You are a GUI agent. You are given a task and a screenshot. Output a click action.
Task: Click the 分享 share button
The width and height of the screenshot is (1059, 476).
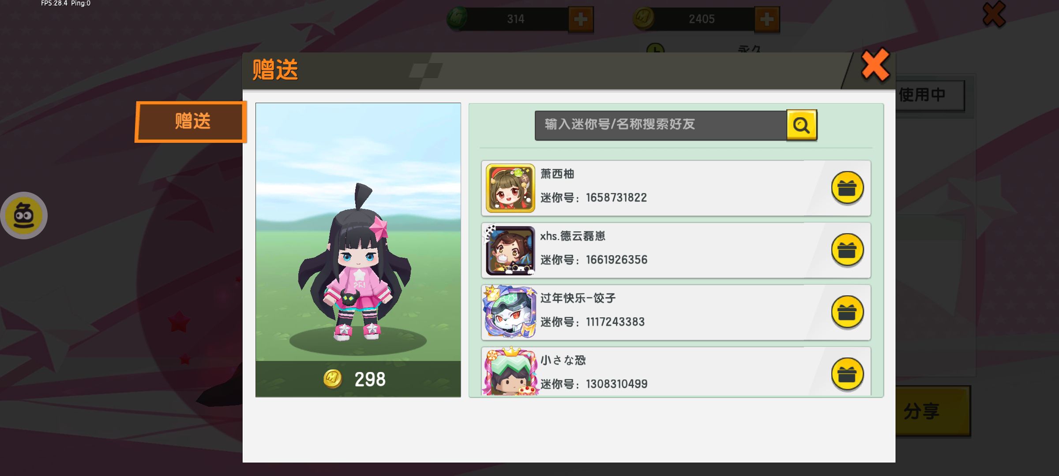pos(932,411)
